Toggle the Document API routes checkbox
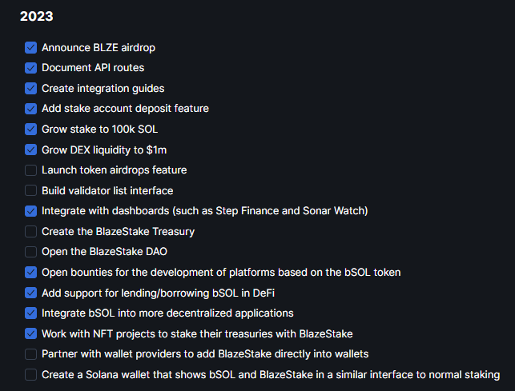Image resolution: width=515 pixels, height=391 pixels. click(x=30, y=68)
